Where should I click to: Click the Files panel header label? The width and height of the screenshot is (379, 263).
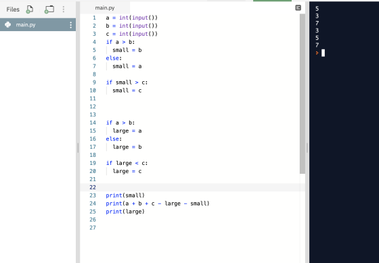click(13, 9)
